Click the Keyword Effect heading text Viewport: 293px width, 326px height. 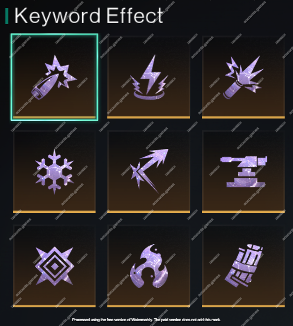(x=89, y=16)
